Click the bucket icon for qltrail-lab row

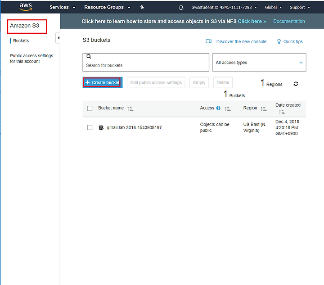tap(101, 127)
